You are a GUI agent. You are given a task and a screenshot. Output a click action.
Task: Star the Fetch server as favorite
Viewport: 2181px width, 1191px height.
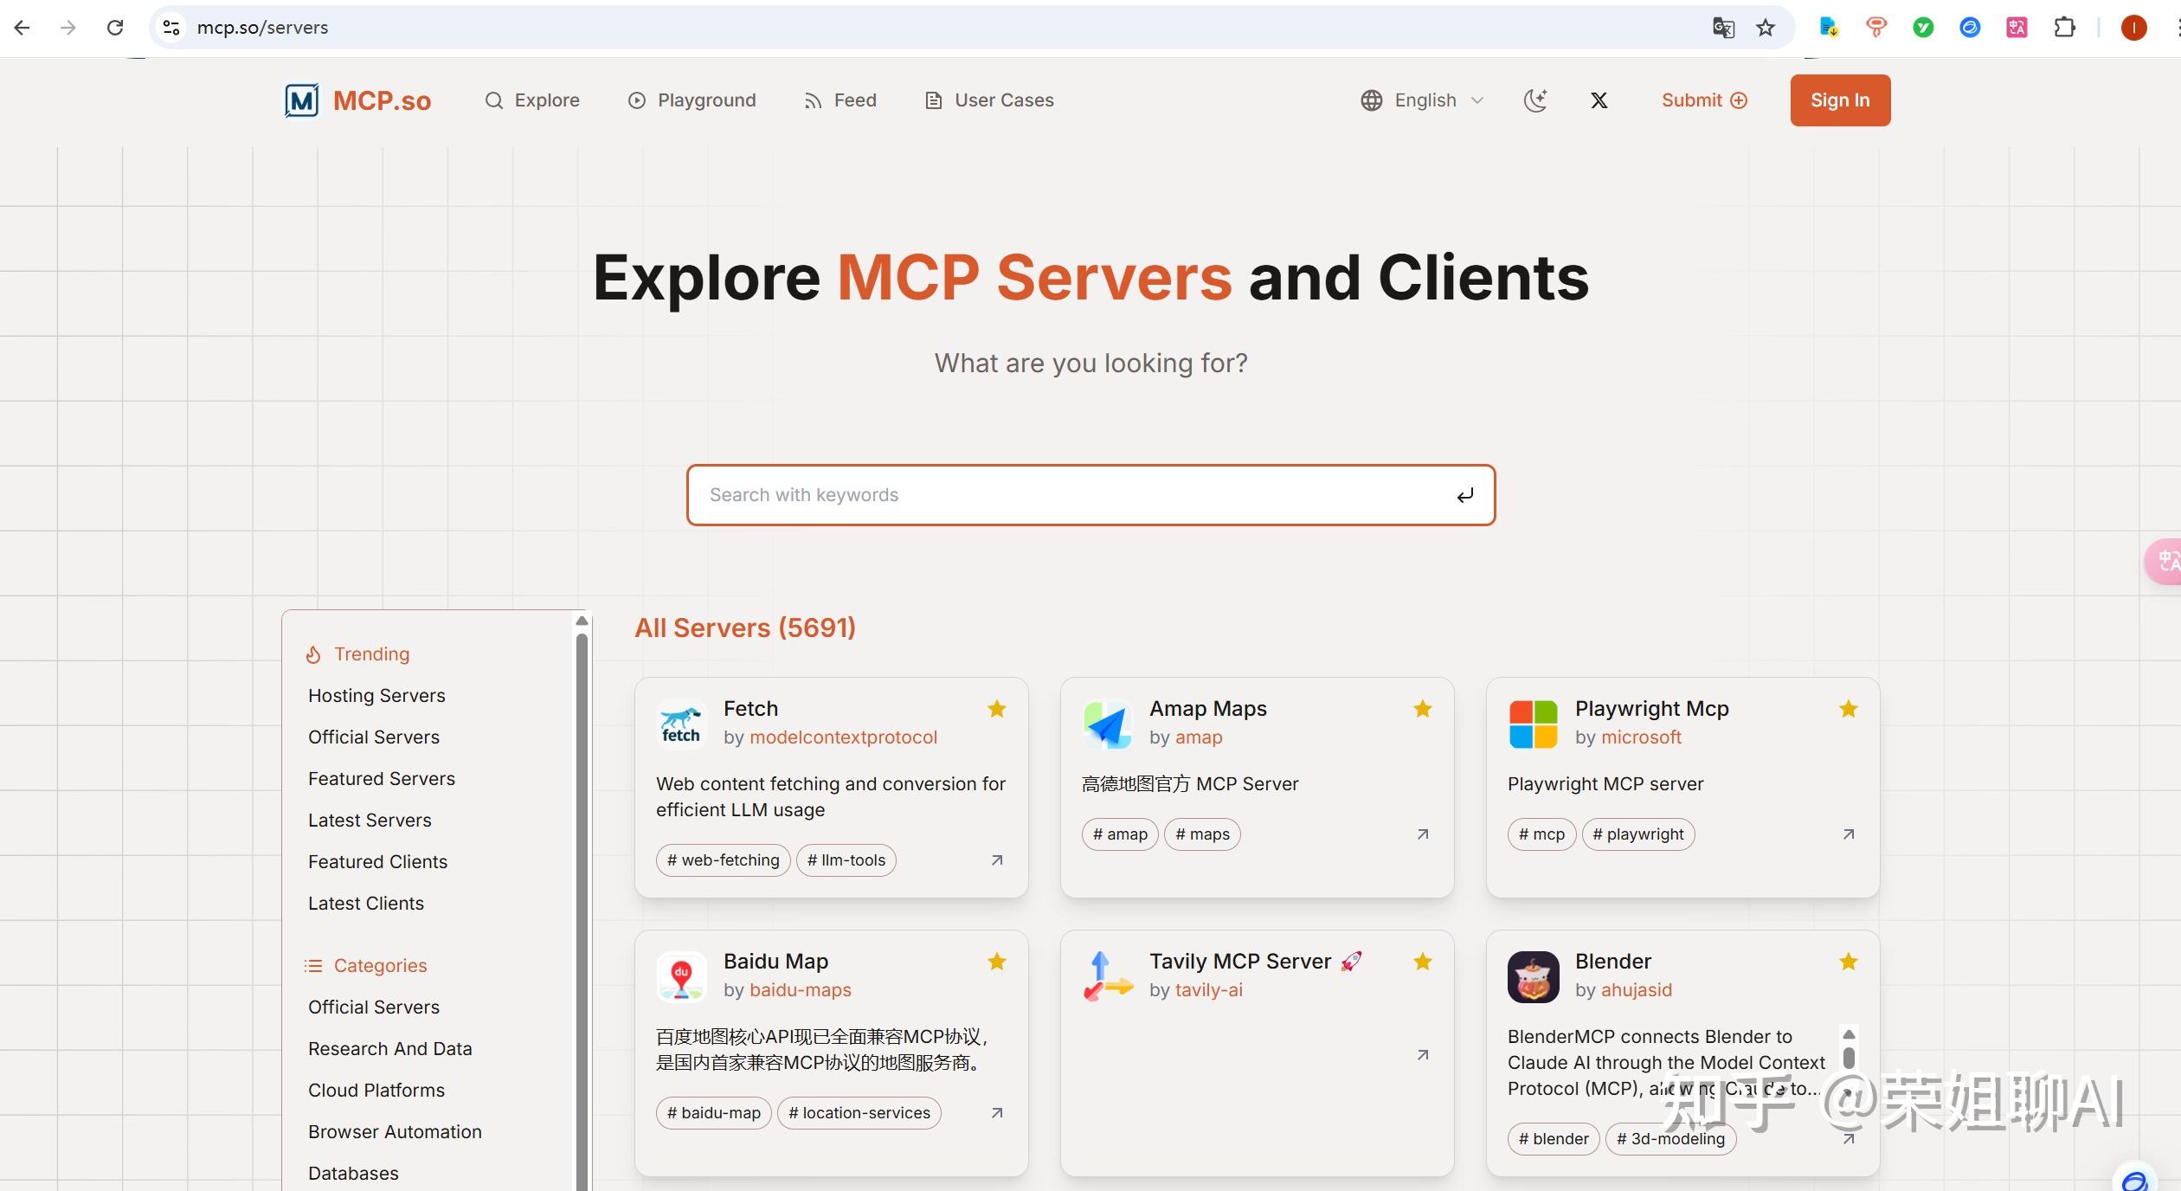pos(997,709)
